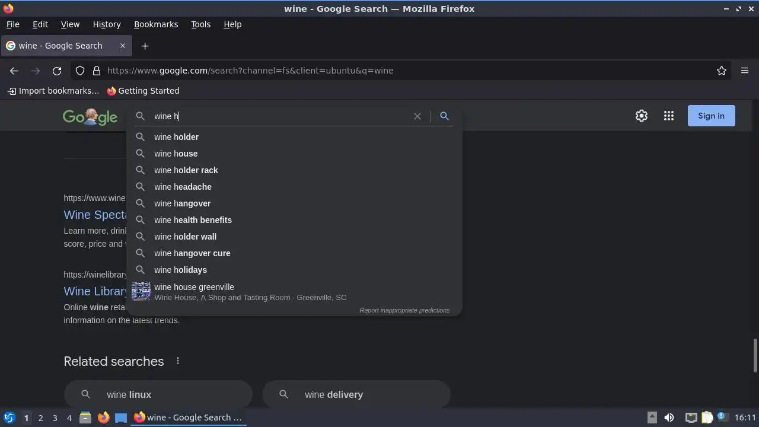Choose suggestion wine health benefits
Viewport: 759px width, 427px height.
[294, 220]
